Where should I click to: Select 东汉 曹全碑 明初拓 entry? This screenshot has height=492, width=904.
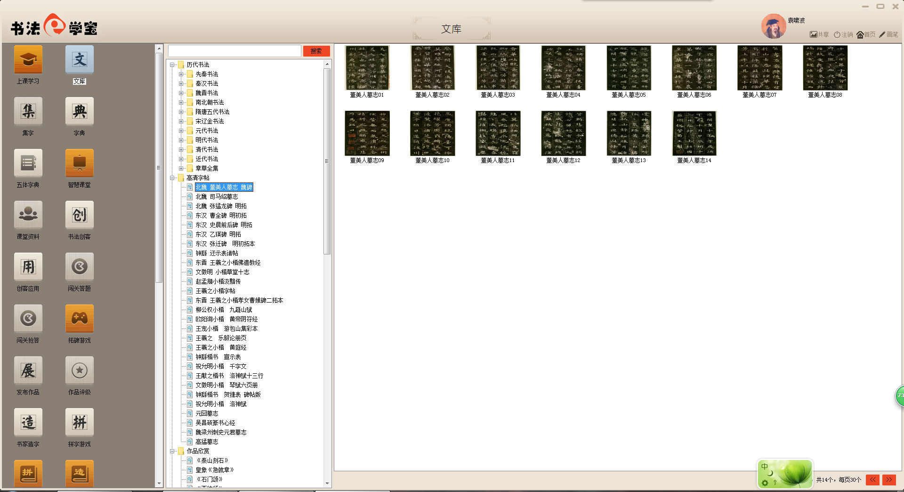point(221,216)
